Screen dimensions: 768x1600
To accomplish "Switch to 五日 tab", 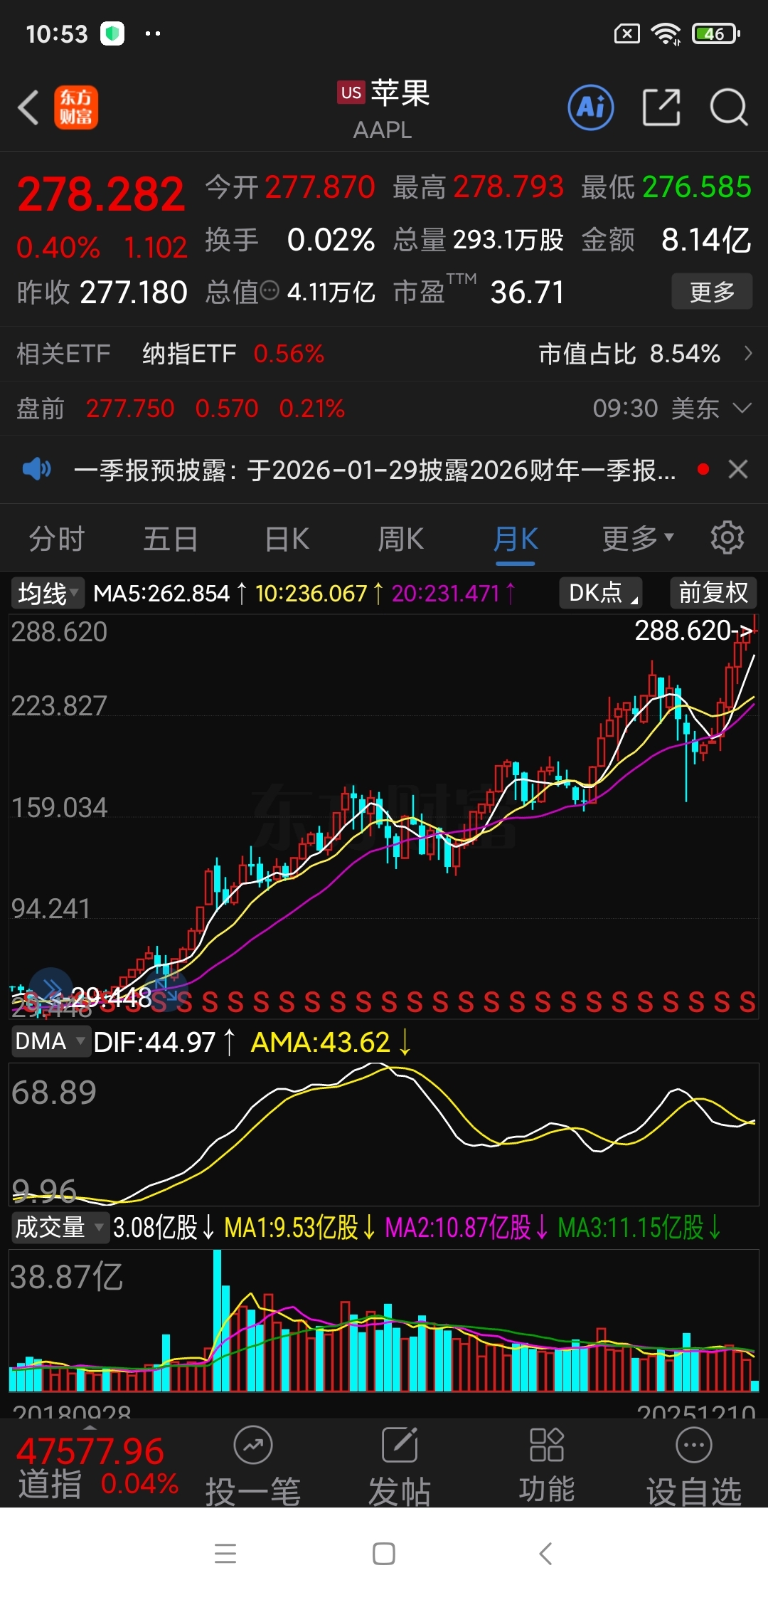I will [x=171, y=539].
